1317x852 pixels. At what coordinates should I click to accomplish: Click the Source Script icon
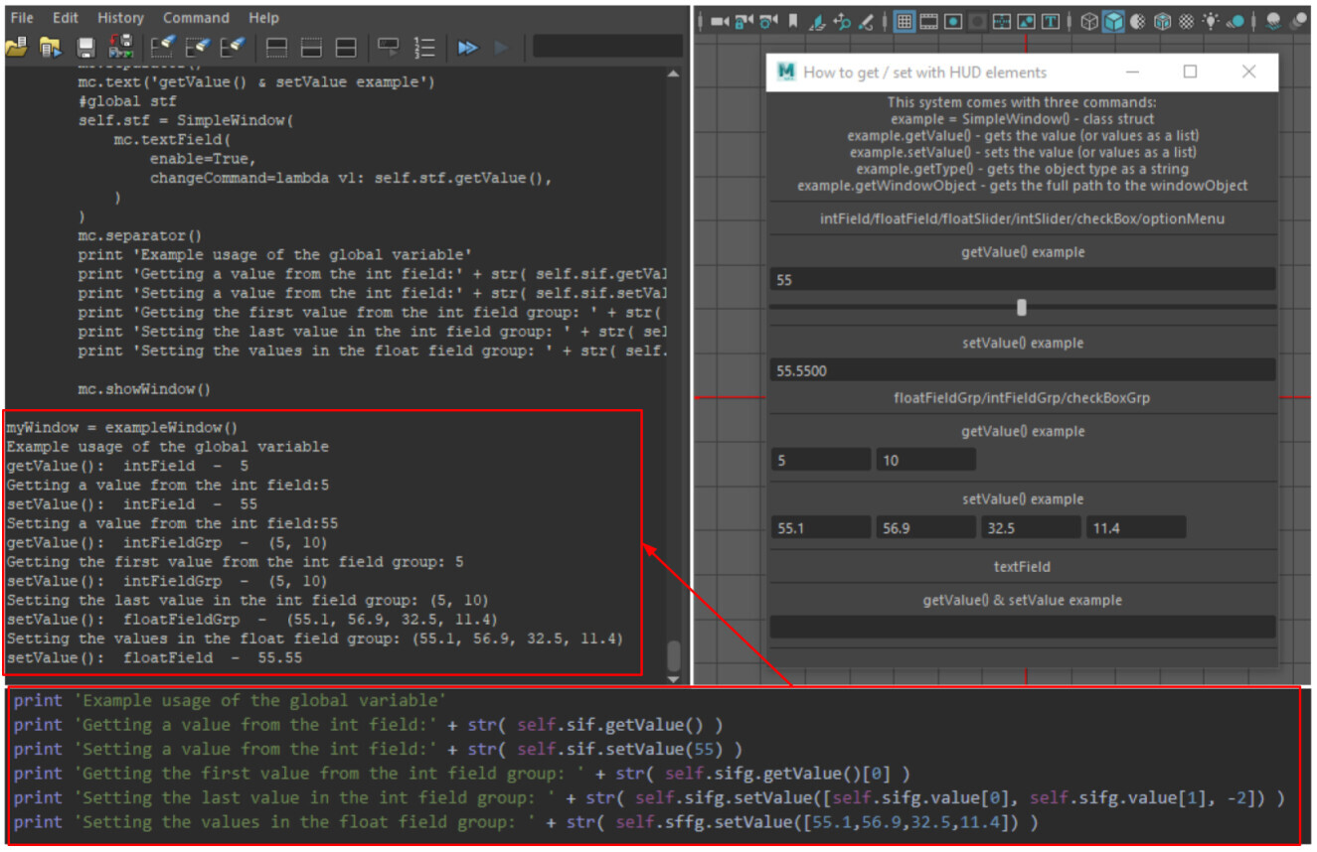49,47
